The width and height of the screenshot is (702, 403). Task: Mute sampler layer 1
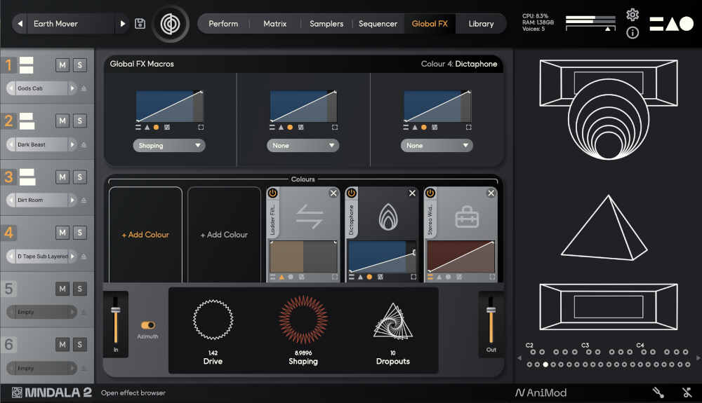[62, 65]
